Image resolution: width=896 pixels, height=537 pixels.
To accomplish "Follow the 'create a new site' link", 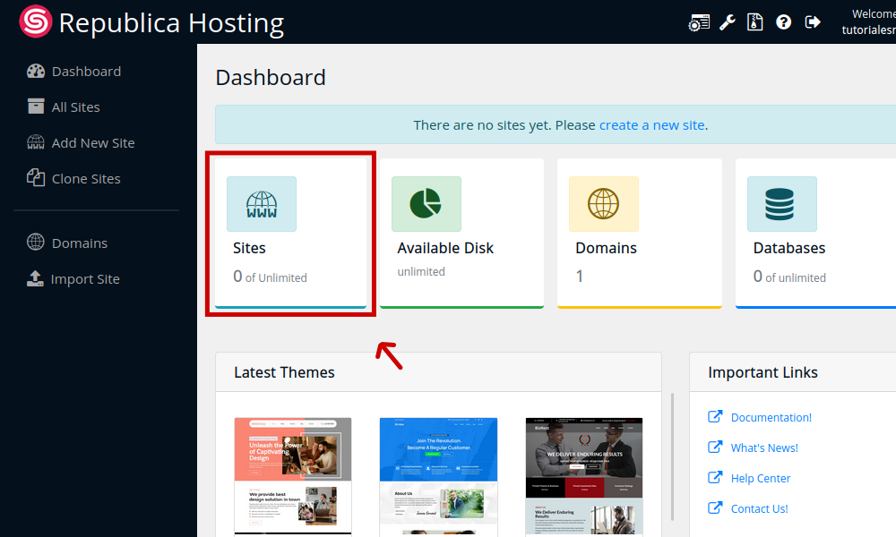I will 651,125.
